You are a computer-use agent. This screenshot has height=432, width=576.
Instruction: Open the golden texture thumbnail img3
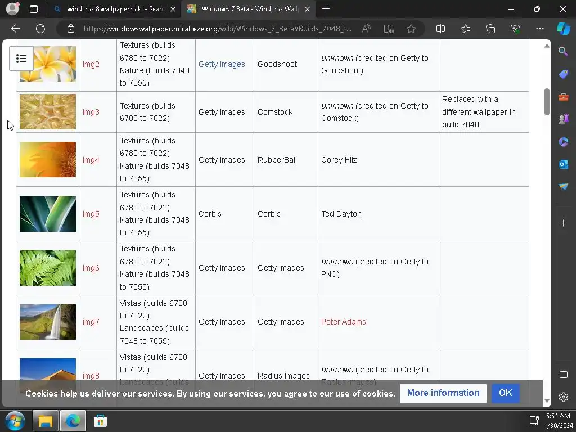[48, 112]
